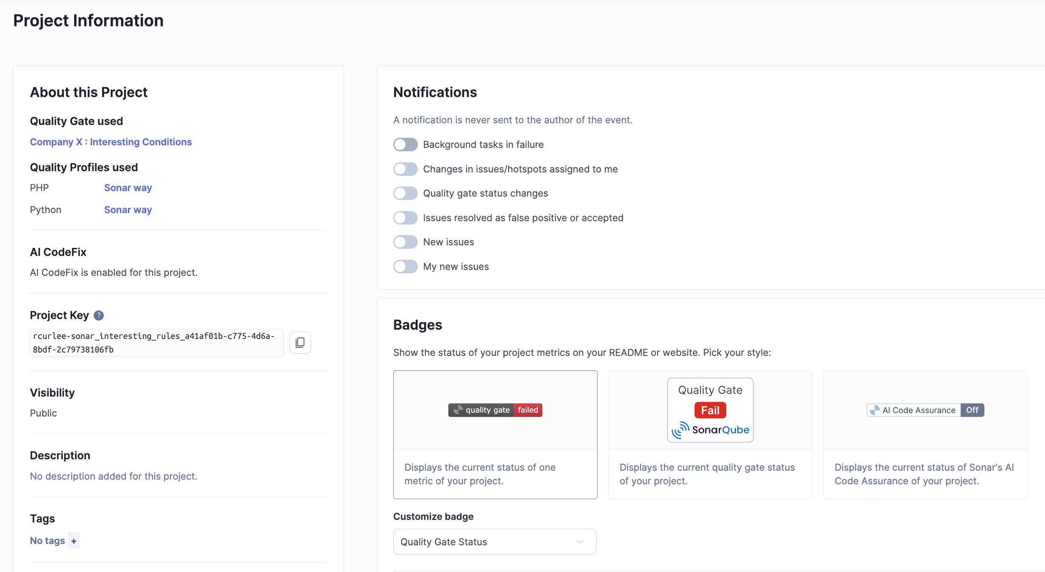Viewport: 1045px width, 572px height.
Task: Toggle issues resolved as false positive notification
Action: pyautogui.click(x=405, y=218)
